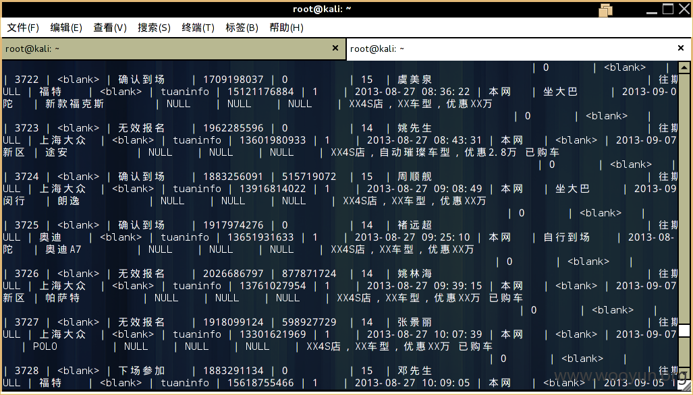Click the name 褚远超
The image size is (693, 395).
(x=414, y=226)
